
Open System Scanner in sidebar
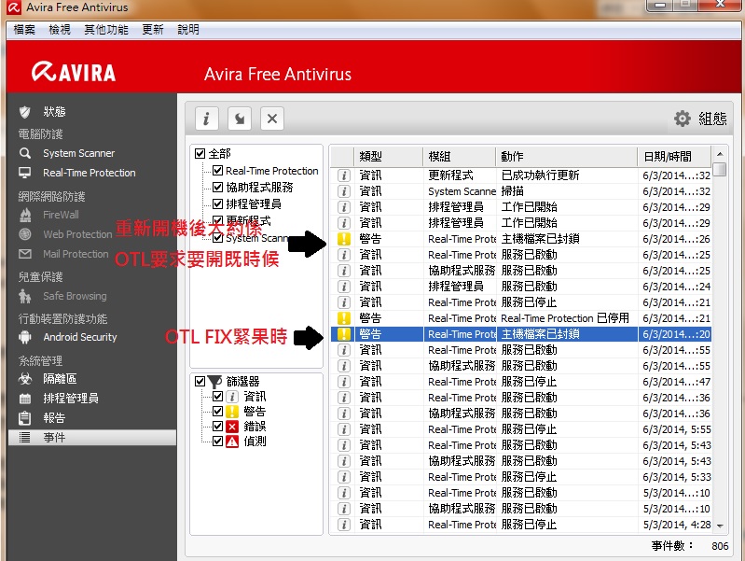point(78,153)
